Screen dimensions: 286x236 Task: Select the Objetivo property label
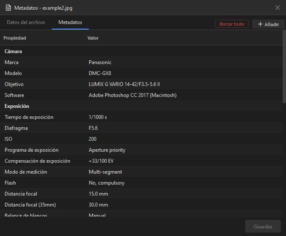14,84
